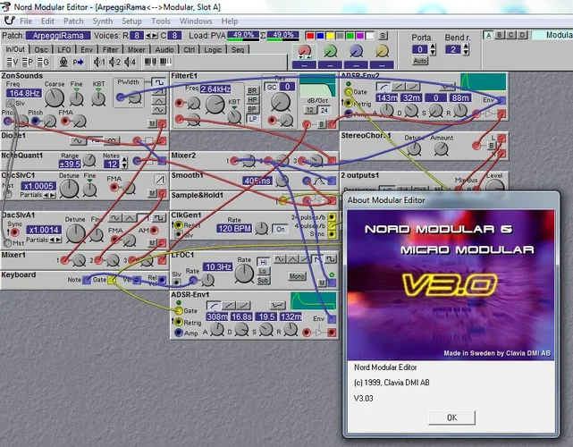Select the square waveform in OscSlvA1

click(159, 218)
